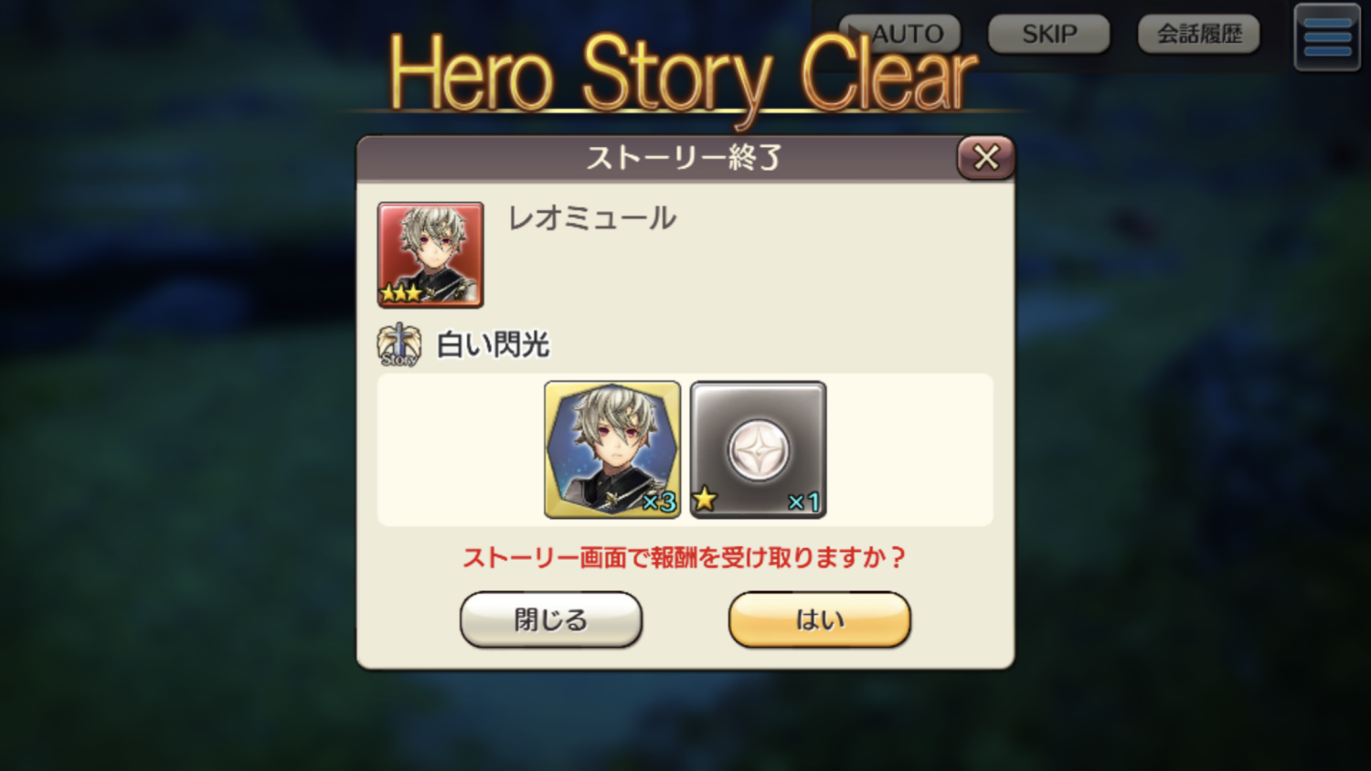Image resolution: width=1371 pixels, height=771 pixels.
Task: Tap the ×1 quantity on coin reward
Action: coord(803,502)
